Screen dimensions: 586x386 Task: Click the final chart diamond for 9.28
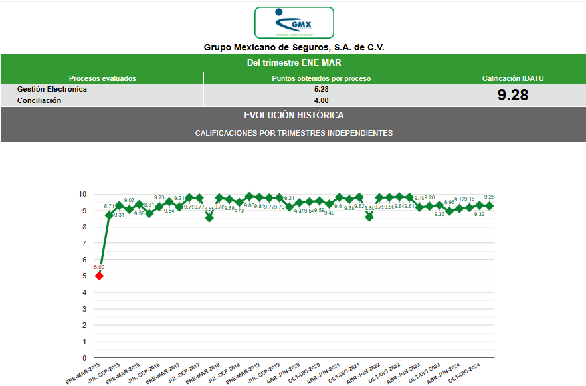pyautogui.click(x=489, y=206)
